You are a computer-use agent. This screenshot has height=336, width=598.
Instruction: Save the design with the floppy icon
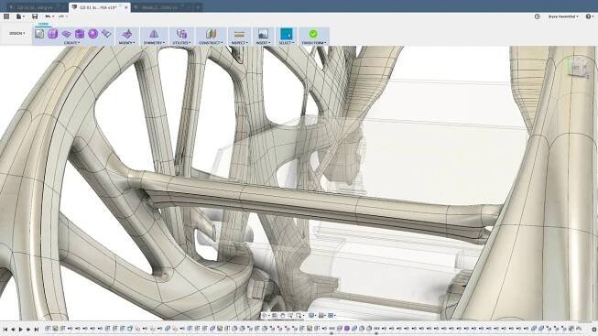coord(35,16)
